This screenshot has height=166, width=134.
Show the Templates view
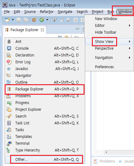(x=45, y=137)
